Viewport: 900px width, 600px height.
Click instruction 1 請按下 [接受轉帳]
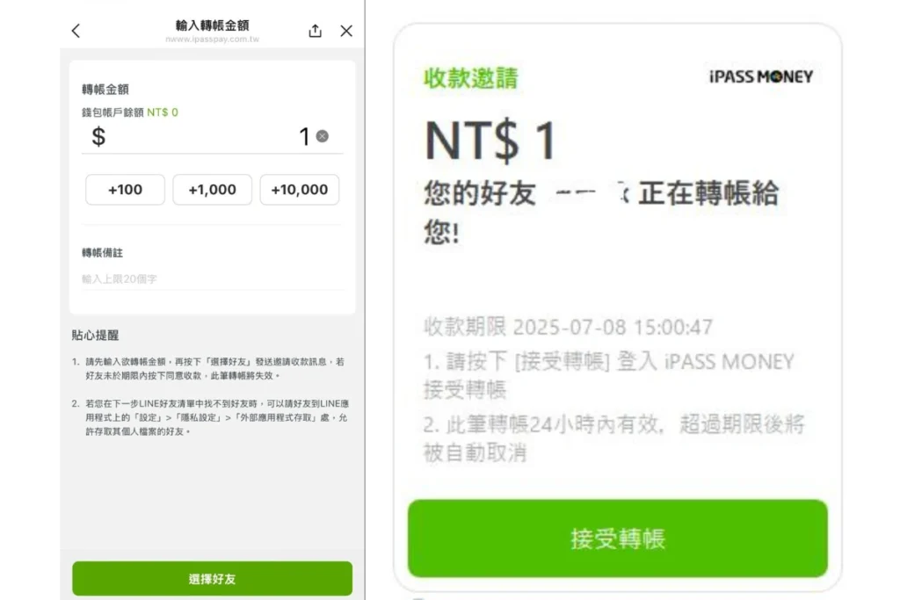click(x=608, y=375)
